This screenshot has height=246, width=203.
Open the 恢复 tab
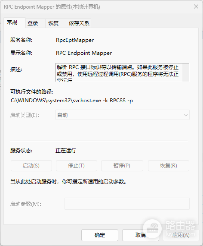pos(55,23)
